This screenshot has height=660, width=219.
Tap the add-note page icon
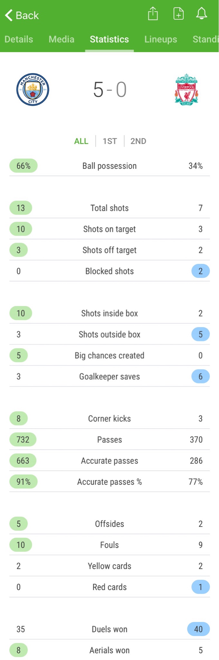(x=178, y=14)
